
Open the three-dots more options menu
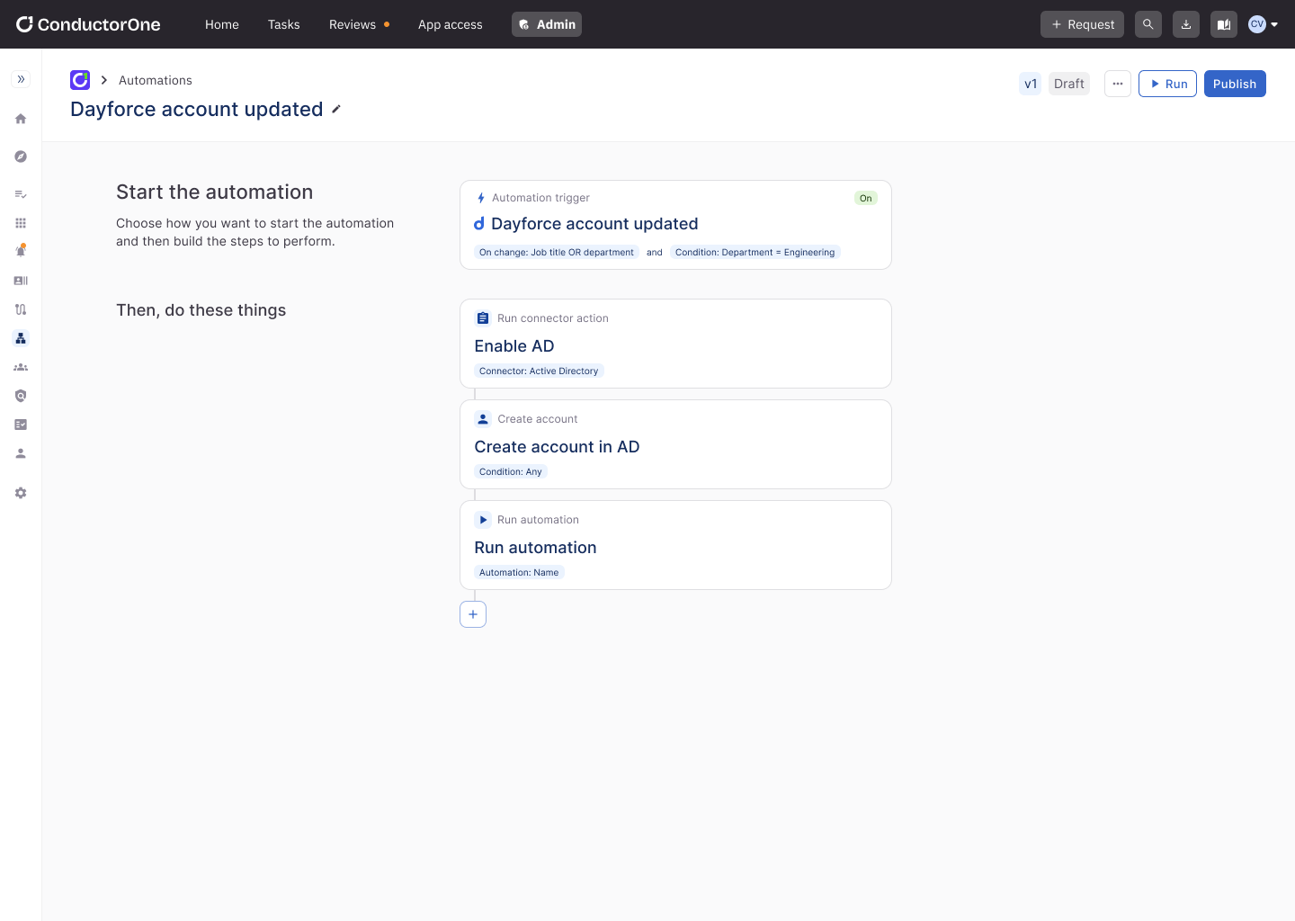point(1118,84)
